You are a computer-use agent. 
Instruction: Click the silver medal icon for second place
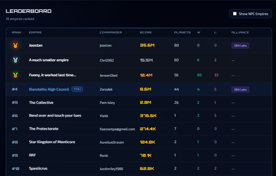pos(15,60)
